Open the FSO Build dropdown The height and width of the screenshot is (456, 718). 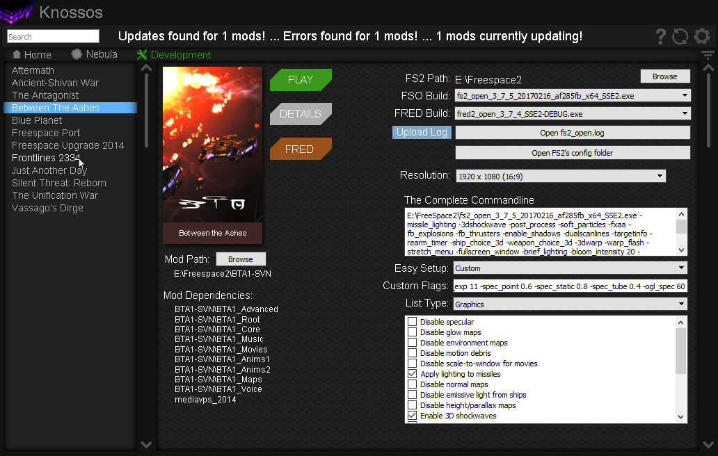pyautogui.click(x=573, y=96)
